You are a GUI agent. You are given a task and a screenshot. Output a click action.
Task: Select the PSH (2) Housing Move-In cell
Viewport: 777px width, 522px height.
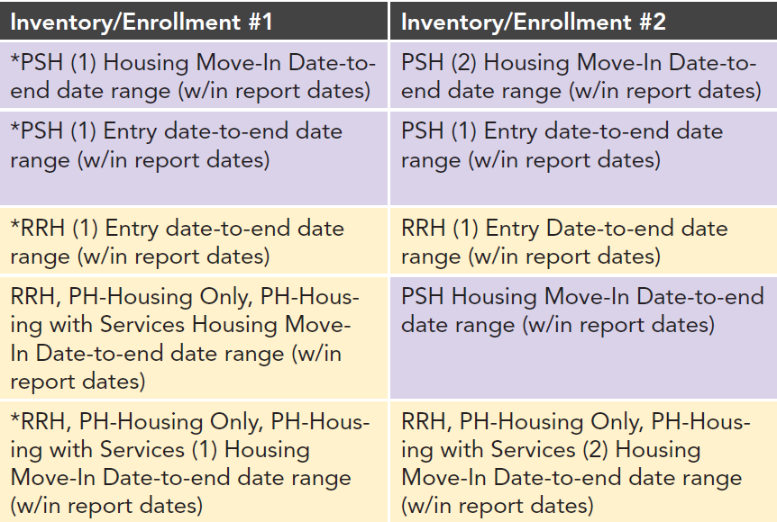[582, 76]
